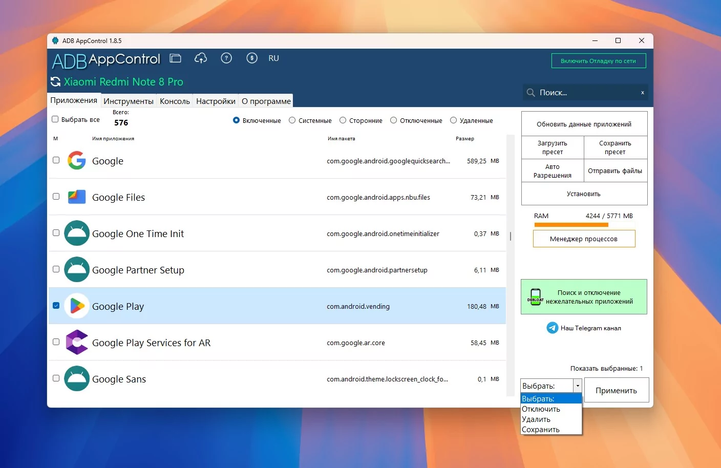Viewport: 721px width, 468px height.
Task: Check the Google Partner Setup checkbox
Action: coord(56,269)
